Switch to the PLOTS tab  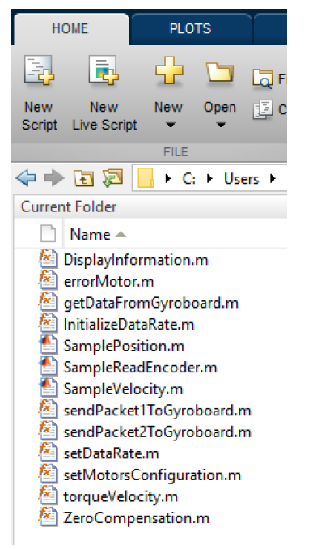[x=190, y=28]
